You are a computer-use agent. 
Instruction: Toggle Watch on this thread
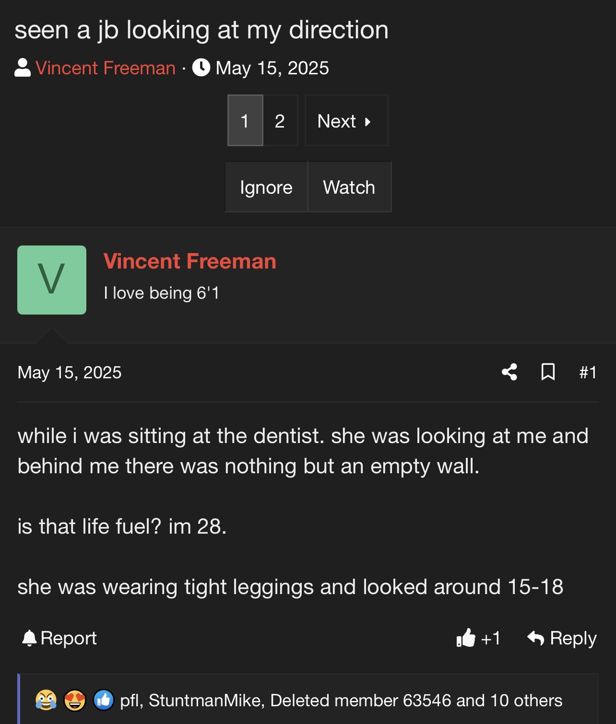click(349, 187)
